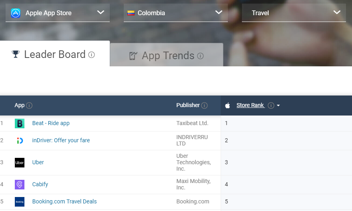Open the Uber app link
The height and width of the screenshot is (211, 352).
(38, 162)
